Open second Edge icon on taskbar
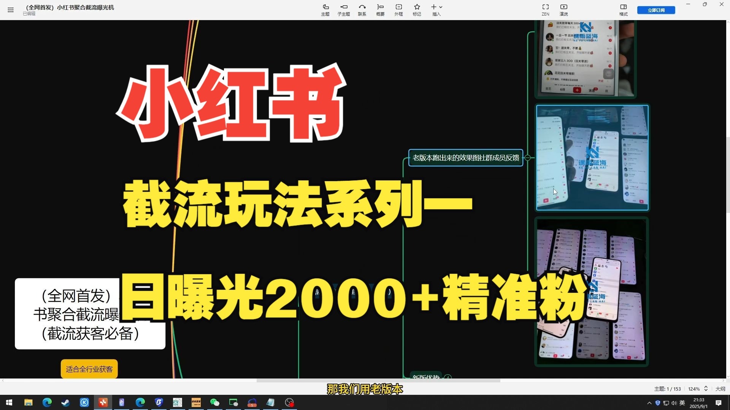This screenshot has width=730, height=410. 140,402
